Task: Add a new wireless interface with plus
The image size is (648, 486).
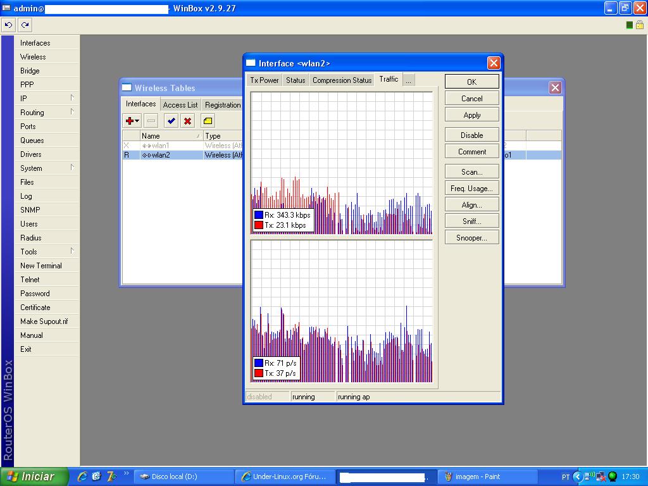Action: pyautogui.click(x=132, y=121)
